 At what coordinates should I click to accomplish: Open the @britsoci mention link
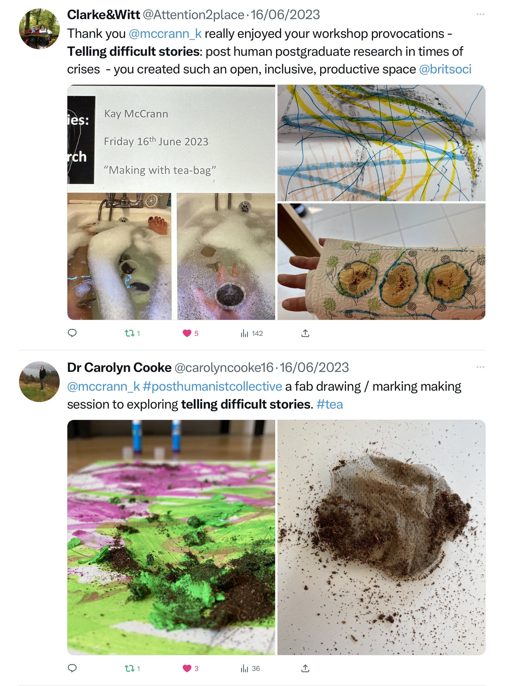click(x=445, y=69)
